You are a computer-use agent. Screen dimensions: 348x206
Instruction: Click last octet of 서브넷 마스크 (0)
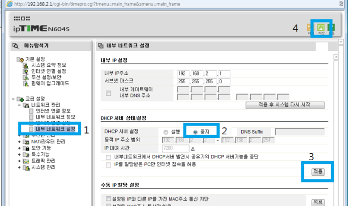pyautogui.click(x=224, y=81)
